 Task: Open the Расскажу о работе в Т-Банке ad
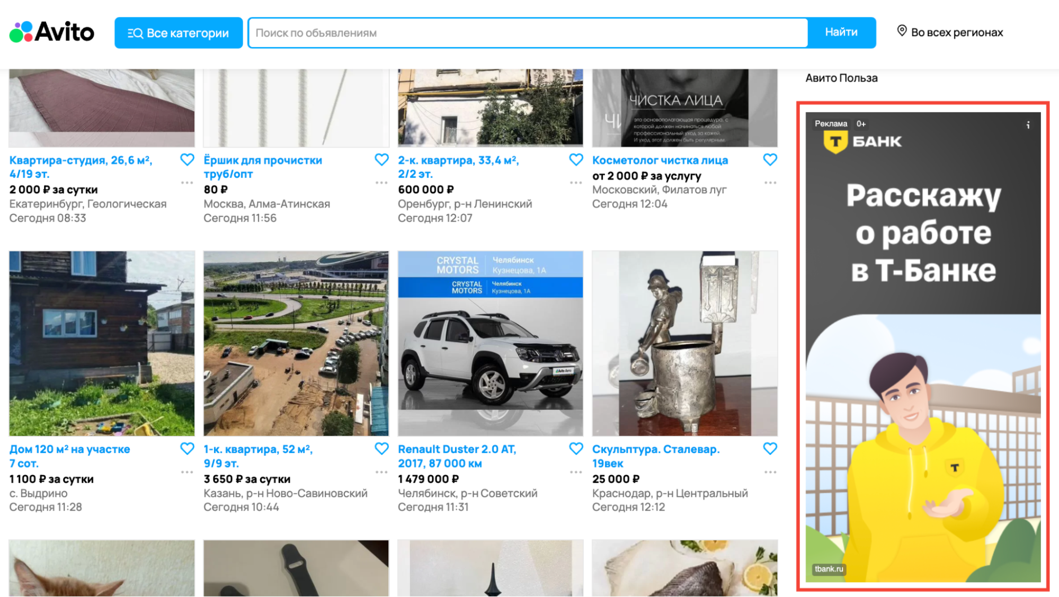point(923,346)
